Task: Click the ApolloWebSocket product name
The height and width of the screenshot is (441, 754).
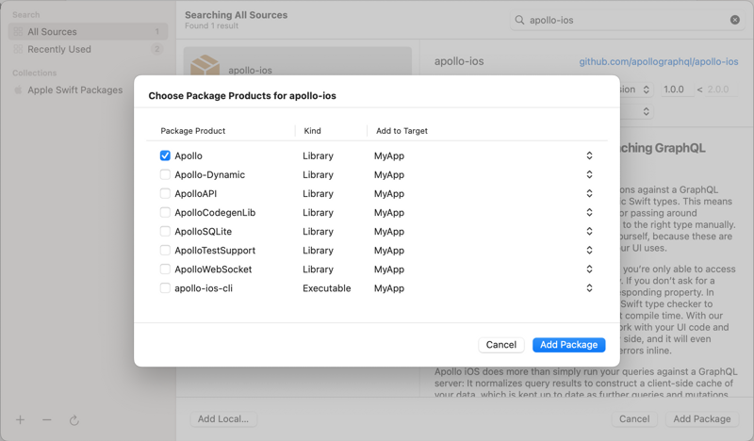Action: [x=213, y=269]
